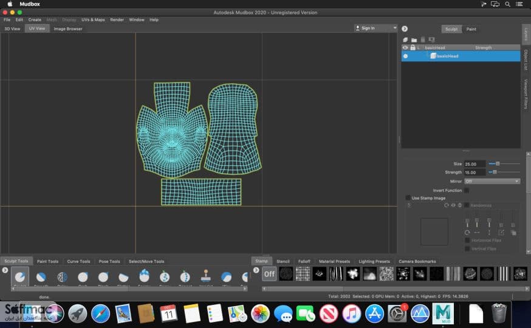Select the Repeat sculpt tool

point(185,277)
